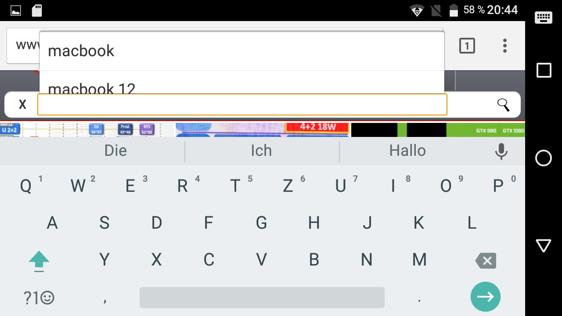This screenshot has height=316, width=562.
Task: Tap the Android back triangle button
Action: click(544, 245)
